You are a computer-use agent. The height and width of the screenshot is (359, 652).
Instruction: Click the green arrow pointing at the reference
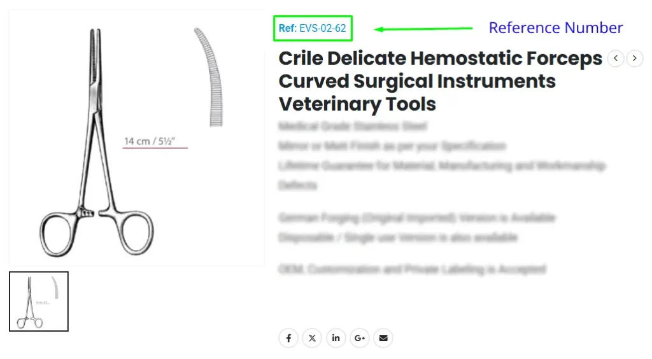pos(423,29)
